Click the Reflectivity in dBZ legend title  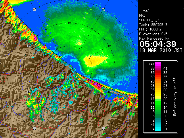[x=175, y=97]
